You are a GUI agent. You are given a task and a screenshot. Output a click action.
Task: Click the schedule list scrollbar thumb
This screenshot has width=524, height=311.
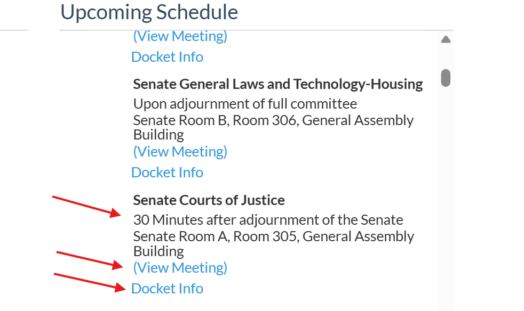(446, 78)
